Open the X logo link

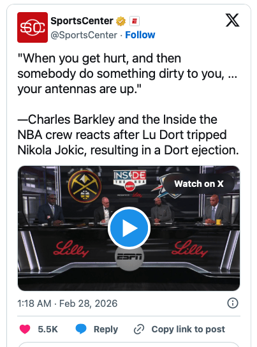tap(232, 20)
